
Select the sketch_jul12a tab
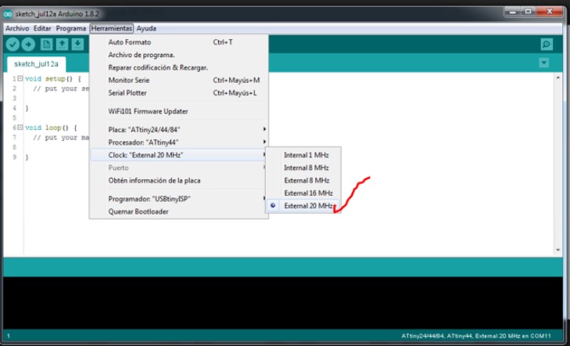point(36,64)
